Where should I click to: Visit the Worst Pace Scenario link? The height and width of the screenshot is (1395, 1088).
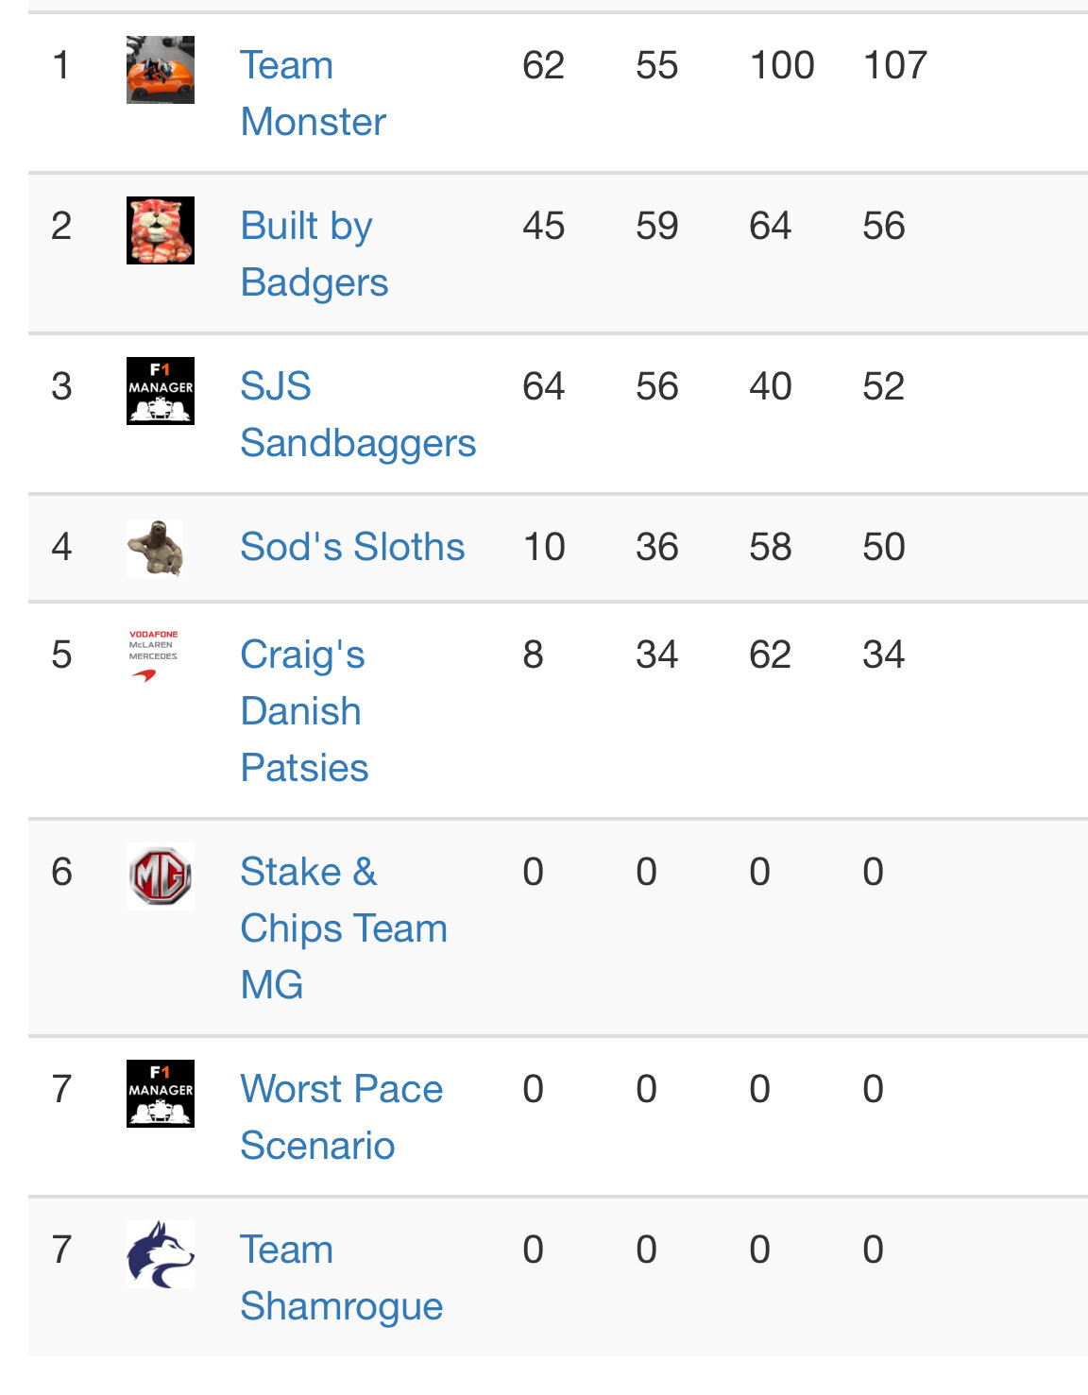[341, 1117]
